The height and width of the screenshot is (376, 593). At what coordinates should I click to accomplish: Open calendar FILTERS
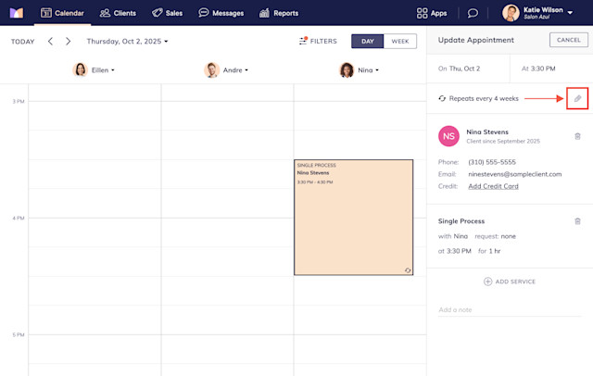(318, 41)
